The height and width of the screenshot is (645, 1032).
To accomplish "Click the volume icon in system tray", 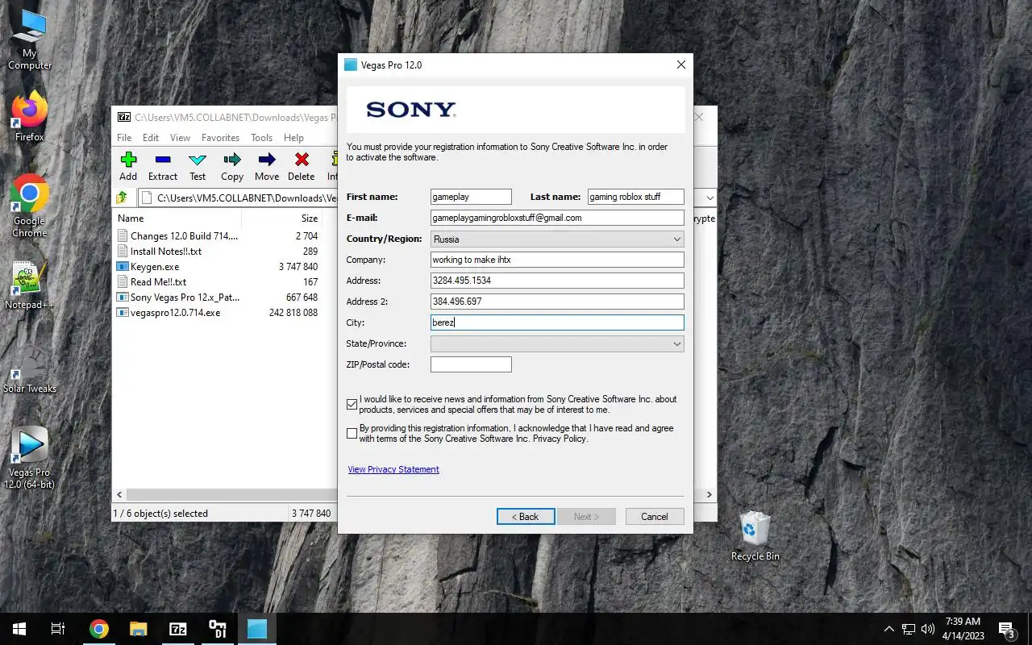I will [x=928, y=629].
